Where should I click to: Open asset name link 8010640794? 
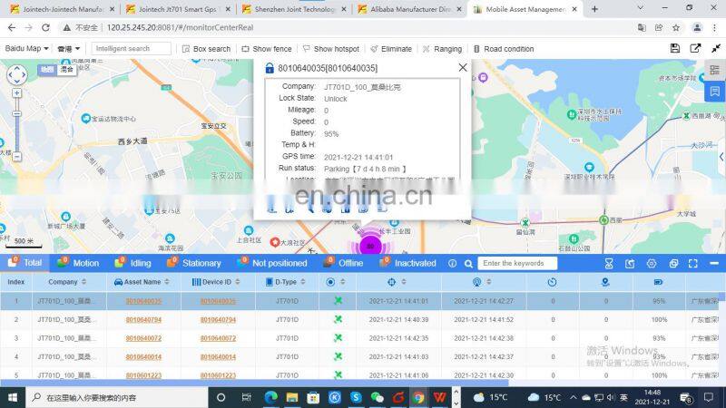(143, 319)
